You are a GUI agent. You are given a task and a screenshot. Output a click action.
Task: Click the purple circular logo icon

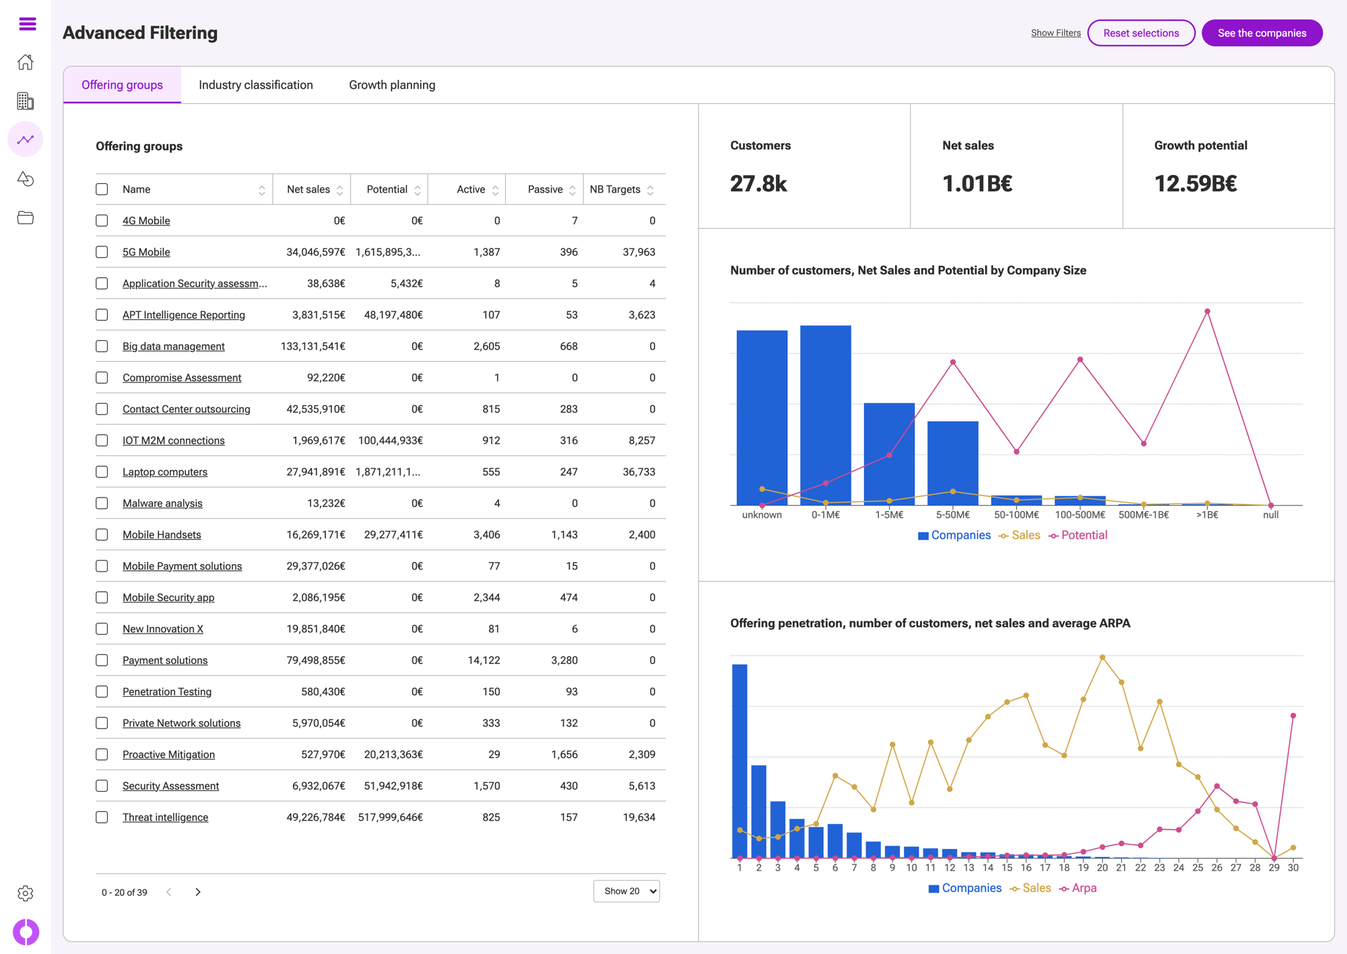(26, 932)
